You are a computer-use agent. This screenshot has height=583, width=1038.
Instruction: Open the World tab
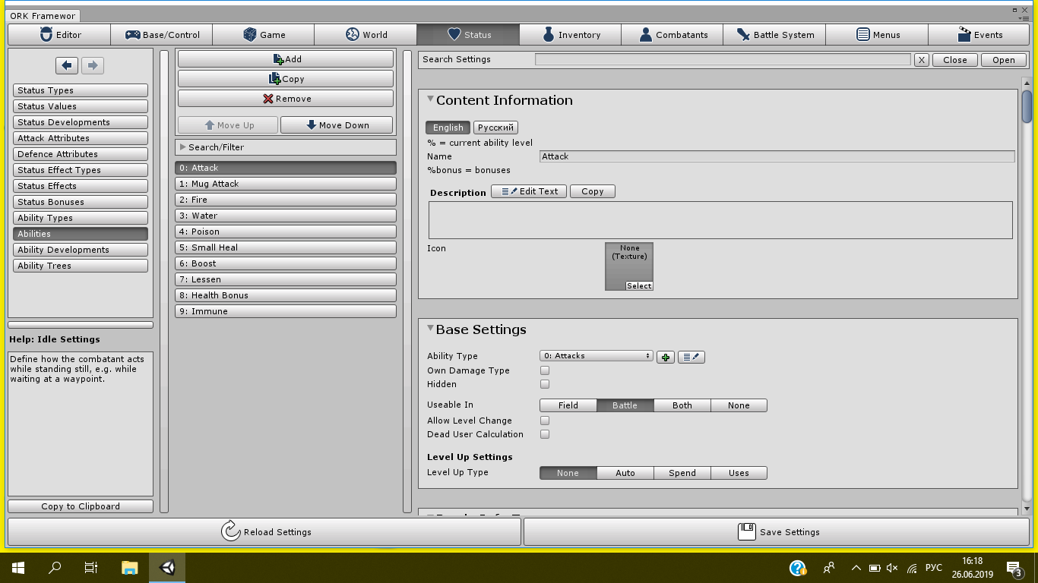(366, 34)
